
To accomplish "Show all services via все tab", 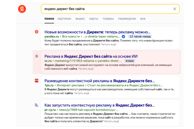I will click(x=143, y=19).
